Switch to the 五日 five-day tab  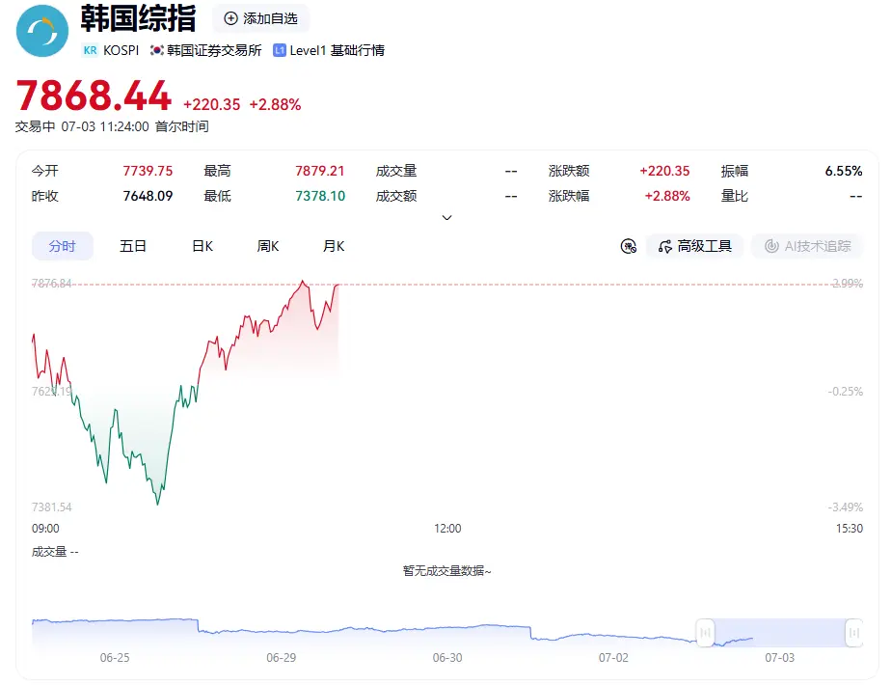(133, 246)
